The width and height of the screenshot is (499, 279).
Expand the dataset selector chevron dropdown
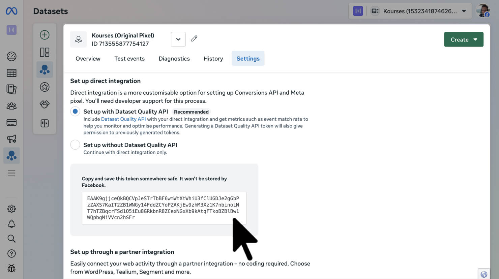(x=178, y=39)
